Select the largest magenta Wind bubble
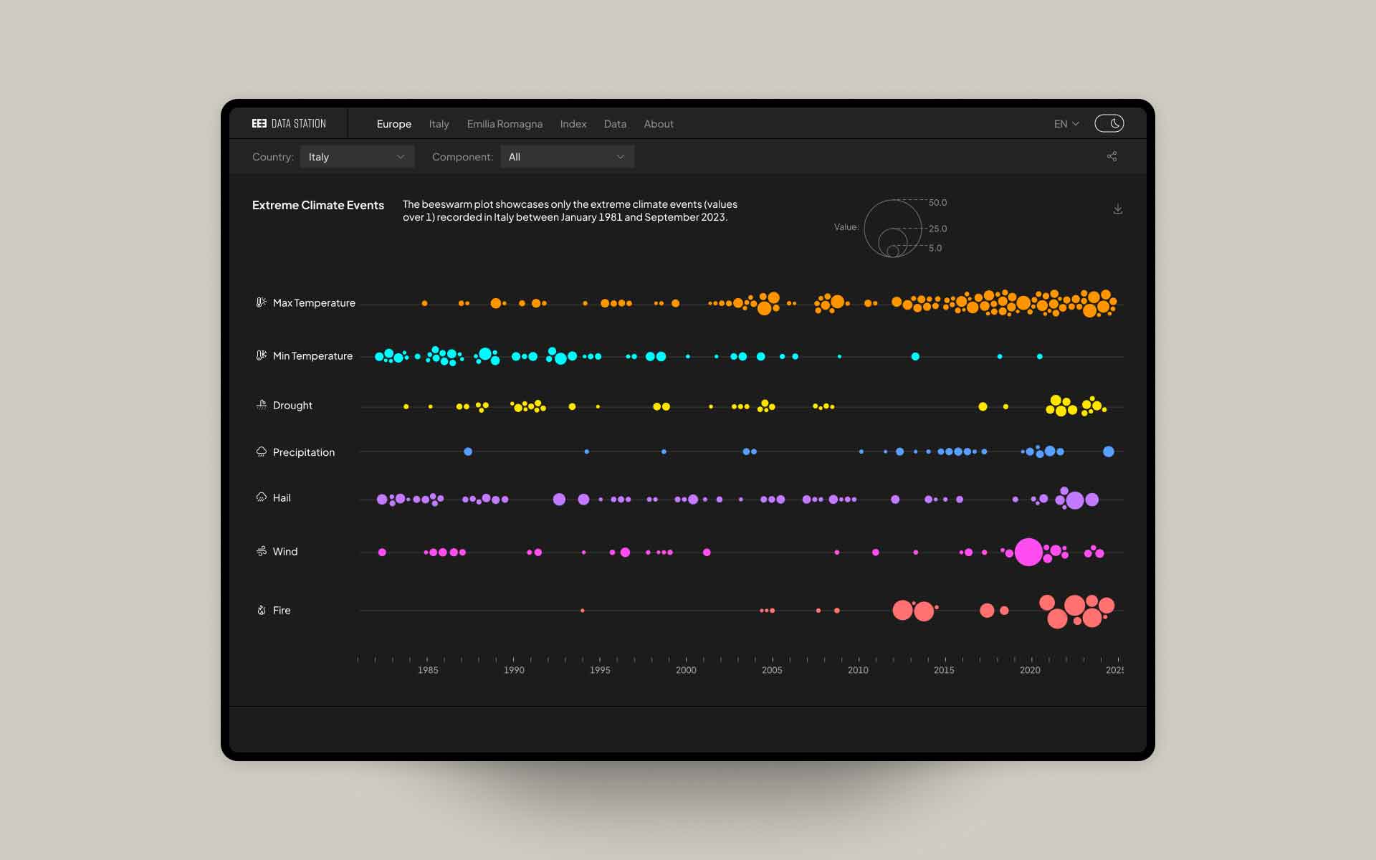This screenshot has width=1376, height=860. coord(1028,552)
